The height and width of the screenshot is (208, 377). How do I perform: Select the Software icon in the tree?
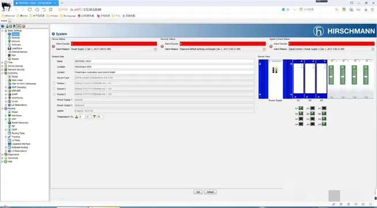[x=9, y=45]
